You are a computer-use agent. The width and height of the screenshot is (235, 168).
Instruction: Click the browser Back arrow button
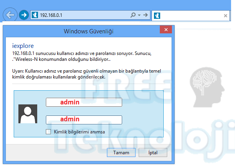[10, 15]
